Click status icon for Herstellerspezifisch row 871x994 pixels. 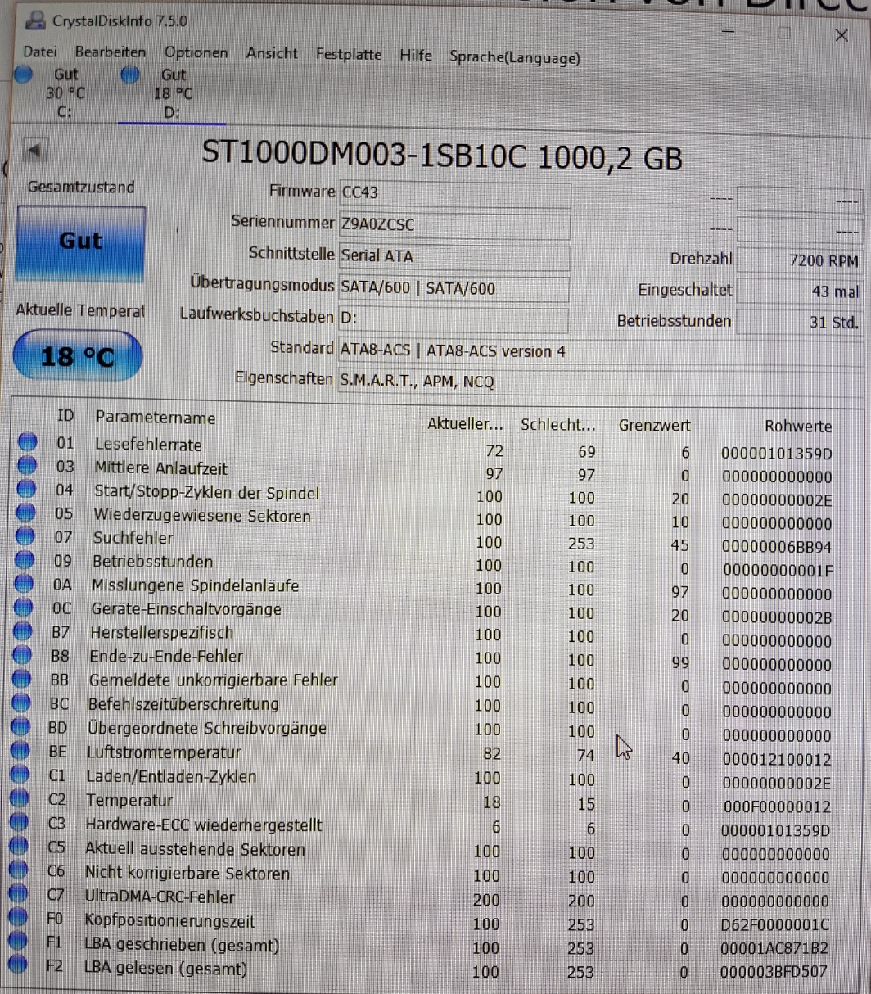click(24, 632)
